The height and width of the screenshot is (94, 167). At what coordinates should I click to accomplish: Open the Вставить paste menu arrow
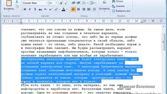coord(9,11)
